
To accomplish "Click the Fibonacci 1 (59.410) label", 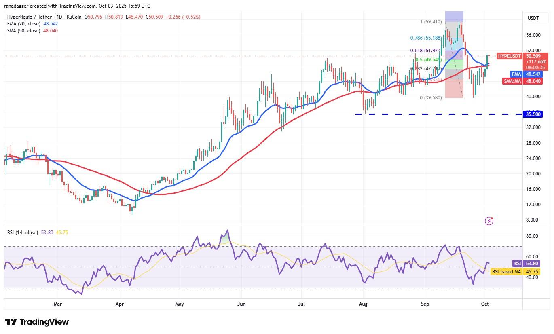I will pos(432,22).
